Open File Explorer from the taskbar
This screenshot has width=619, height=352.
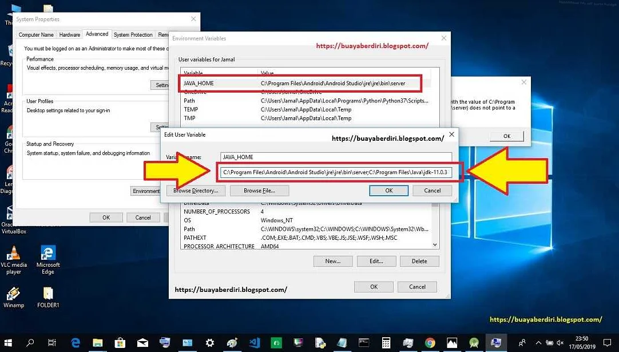97,343
